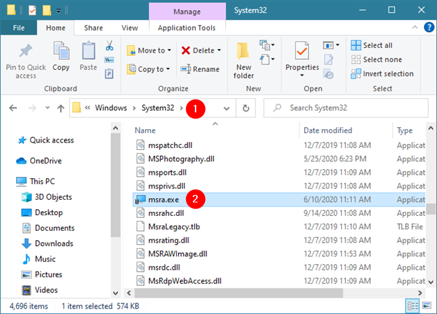Click the Forward navigation arrow
The width and height of the screenshot is (437, 314).
pos(32,108)
